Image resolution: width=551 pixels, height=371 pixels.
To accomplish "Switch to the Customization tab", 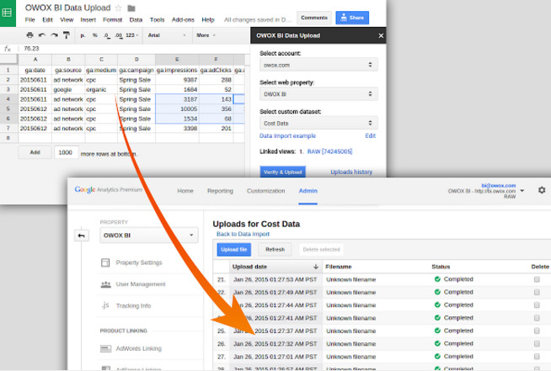I will [265, 191].
